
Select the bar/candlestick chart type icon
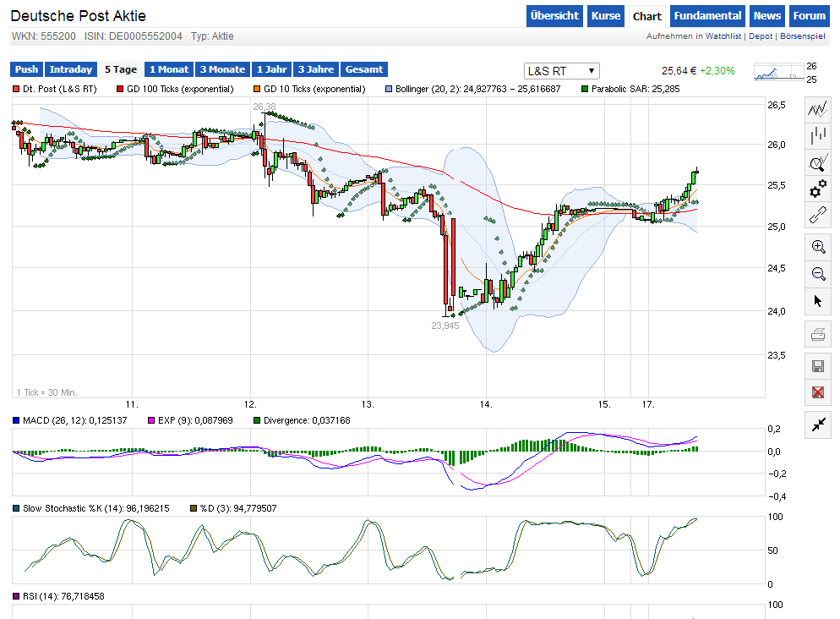[x=817, y=136]
